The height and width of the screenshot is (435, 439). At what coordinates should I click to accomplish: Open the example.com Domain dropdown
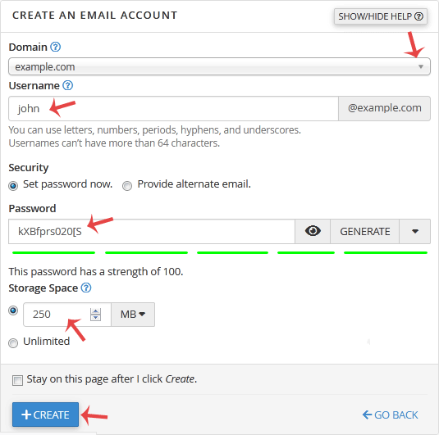tap(220, 66)
